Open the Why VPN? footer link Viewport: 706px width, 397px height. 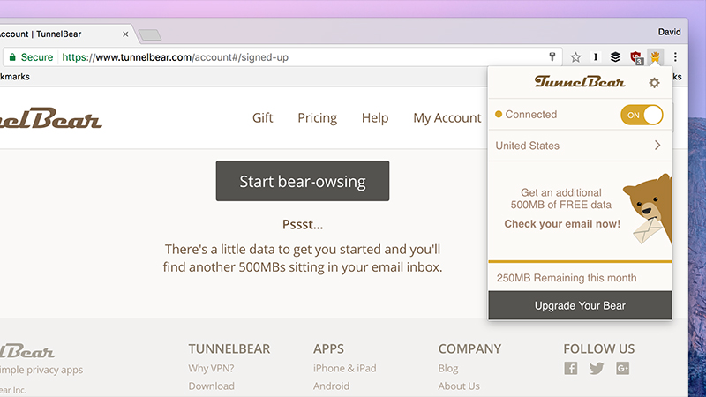[x=211, y=368]
